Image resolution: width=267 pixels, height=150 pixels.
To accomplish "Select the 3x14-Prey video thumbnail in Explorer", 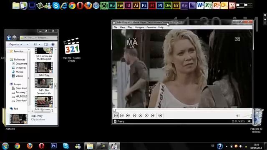I will point(44,67).
